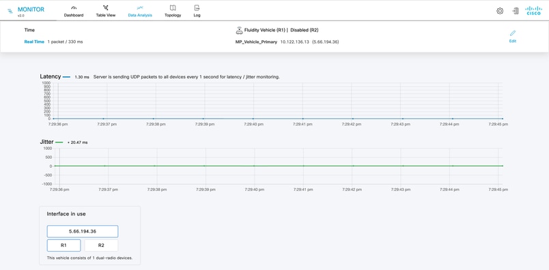Click the Jitter 20.47 ms value
The width and height of the screenshot is (549, 270).
(x=79, y=142)
